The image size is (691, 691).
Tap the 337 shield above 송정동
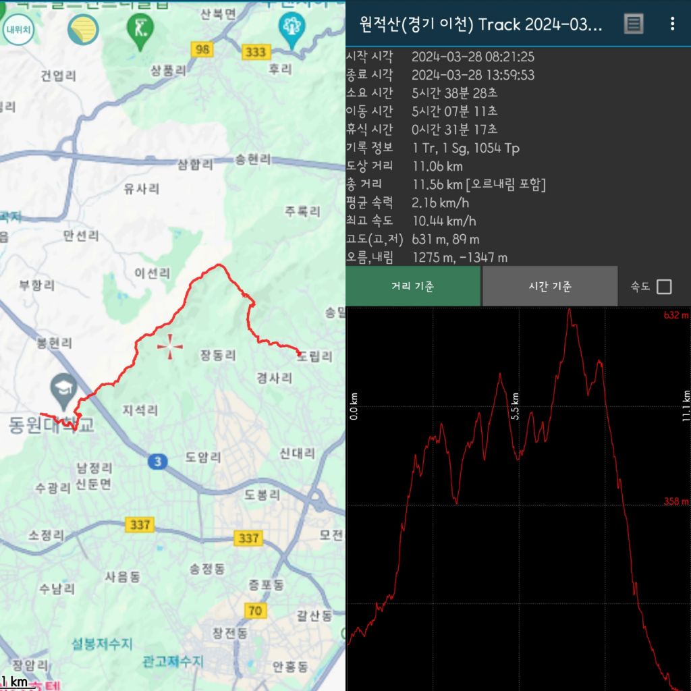pyautogui.click(x=248, y=538)
